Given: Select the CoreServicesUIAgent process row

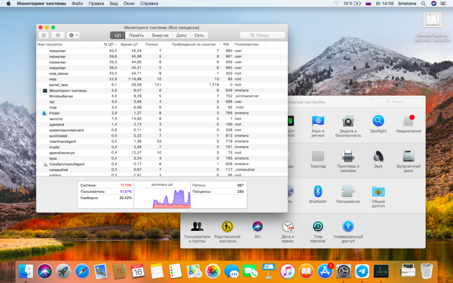Looking at the screenshot, I should 162,164.
